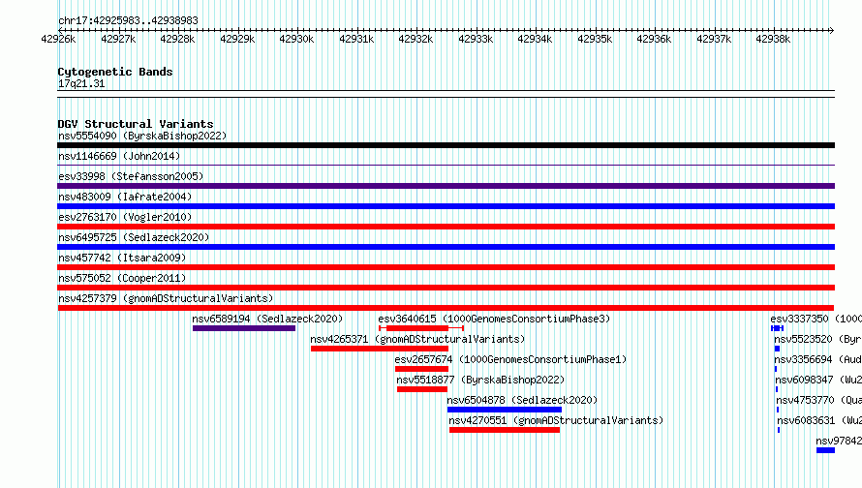Click the 42938k ruler position label
The image size is (862, 488).
tap(773, 39)
